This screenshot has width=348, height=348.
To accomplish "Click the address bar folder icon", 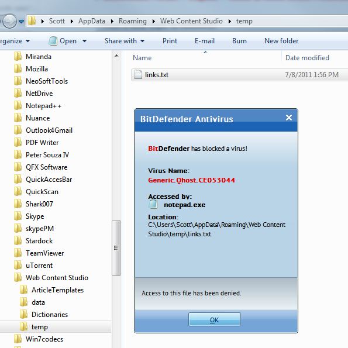I will pyautogui.click(x=32, y=21).
